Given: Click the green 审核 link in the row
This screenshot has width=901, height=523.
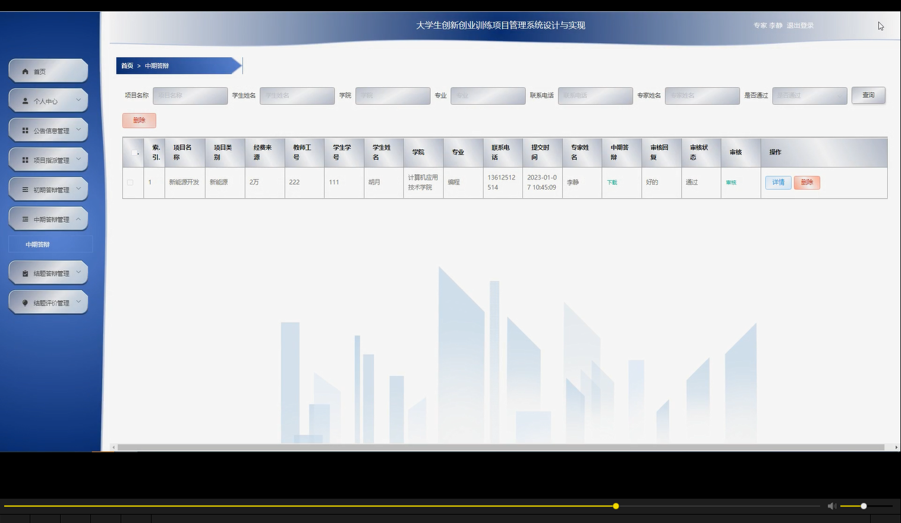Looking at the screenshot, I should [x=731, y=182].
